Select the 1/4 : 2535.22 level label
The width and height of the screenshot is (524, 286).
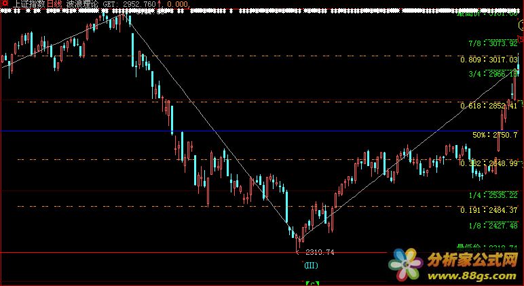[493, 195]
